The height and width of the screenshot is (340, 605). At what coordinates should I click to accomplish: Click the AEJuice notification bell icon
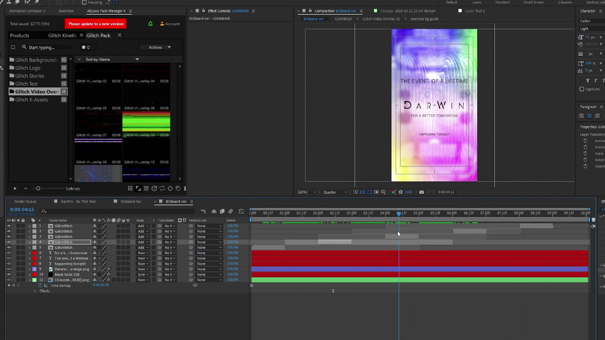point(150,24)
